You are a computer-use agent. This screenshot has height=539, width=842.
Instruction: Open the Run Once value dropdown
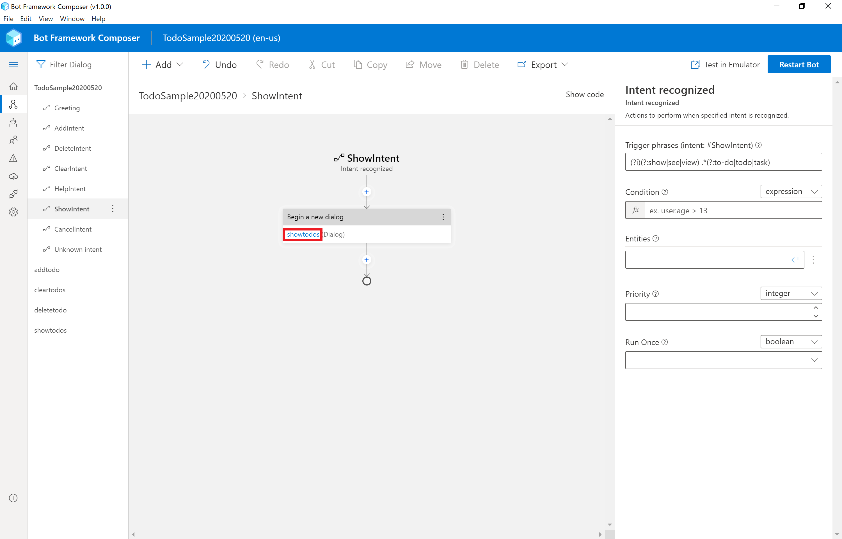[x=723, y=360]
